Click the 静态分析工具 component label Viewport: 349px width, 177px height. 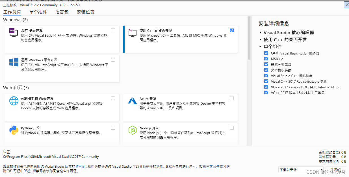(281, 64)
